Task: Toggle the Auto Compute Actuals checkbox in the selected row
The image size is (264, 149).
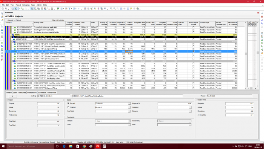Action: (x=193, y=51)
